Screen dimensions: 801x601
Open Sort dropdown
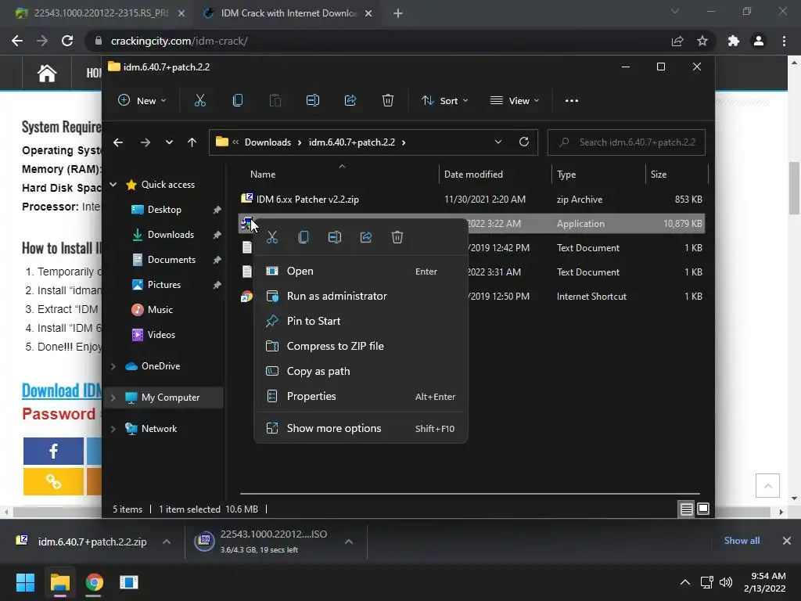pos(444,101)
